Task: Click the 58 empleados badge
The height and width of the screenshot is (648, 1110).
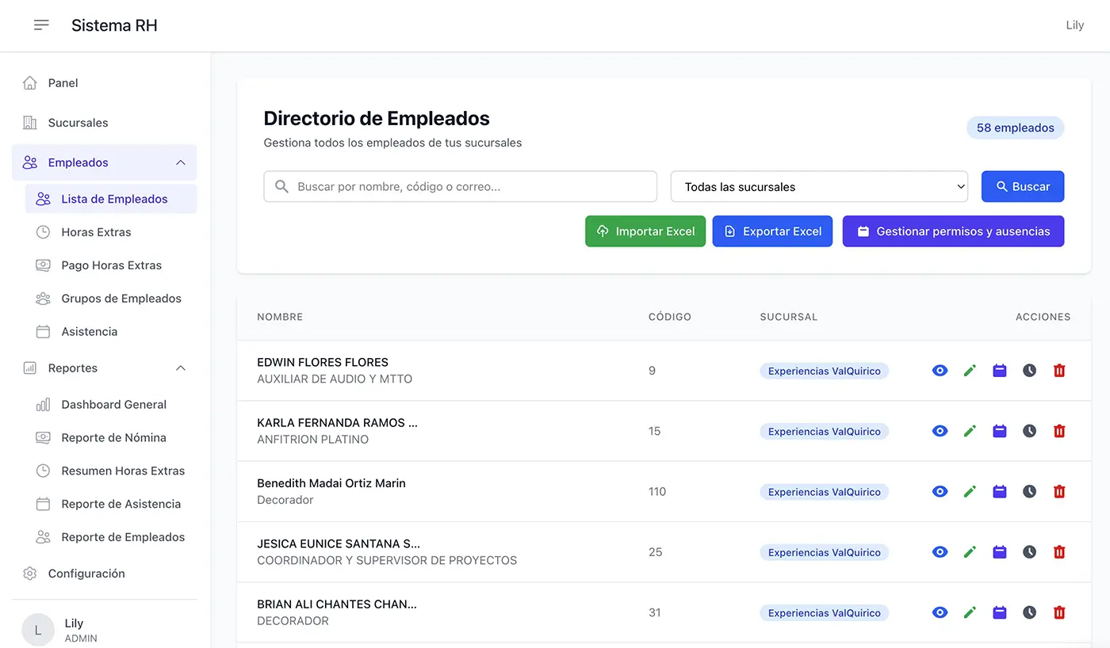Action: tap(1015, 128)
